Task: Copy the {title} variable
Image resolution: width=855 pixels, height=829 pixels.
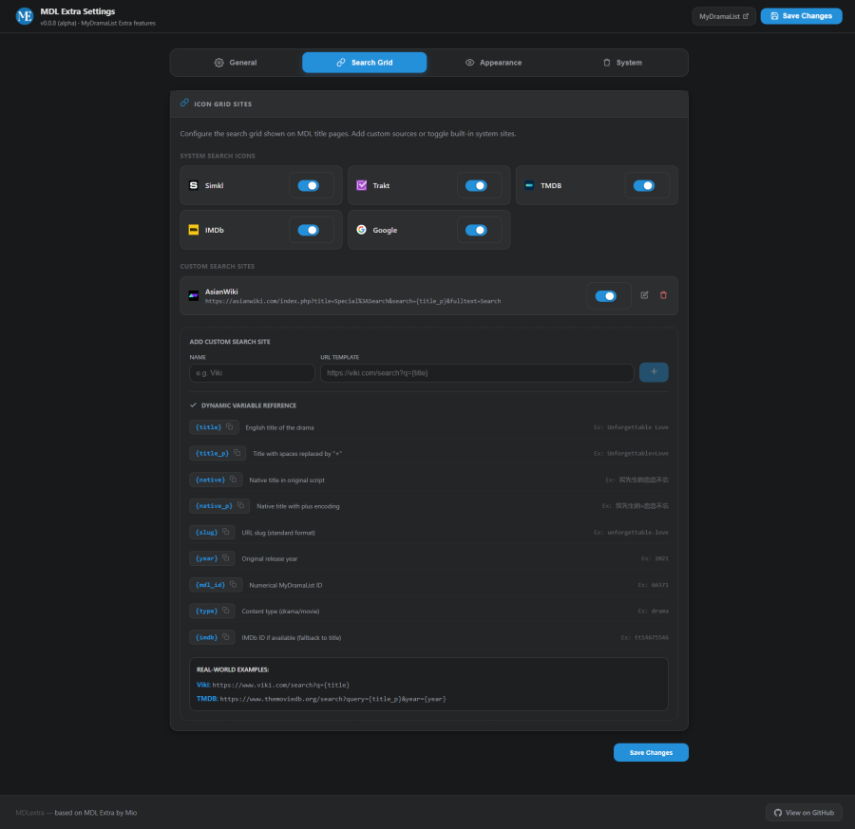Action: pos(228,427)
